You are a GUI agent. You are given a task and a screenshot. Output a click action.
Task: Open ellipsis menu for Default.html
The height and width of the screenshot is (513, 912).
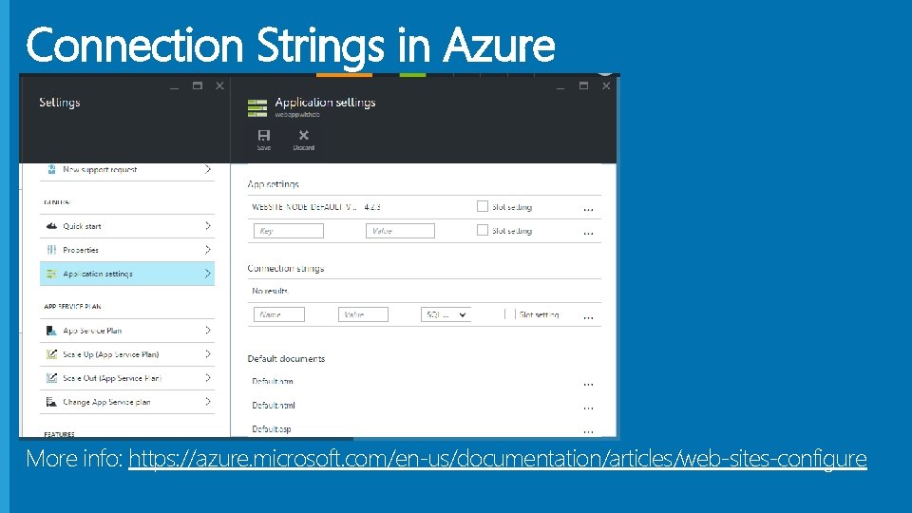(588, 408)
